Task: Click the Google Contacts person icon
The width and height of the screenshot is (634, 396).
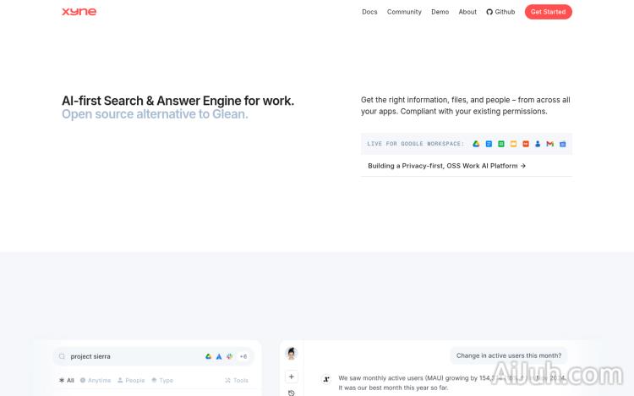Action: [538, 144]
